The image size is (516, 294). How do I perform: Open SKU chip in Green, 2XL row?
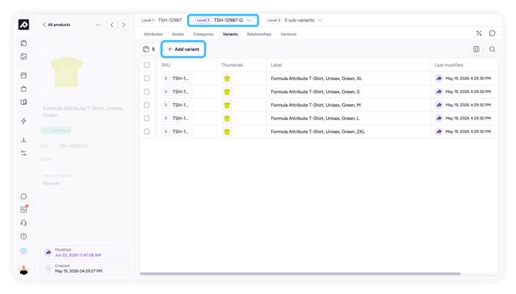tap(177, 132)
